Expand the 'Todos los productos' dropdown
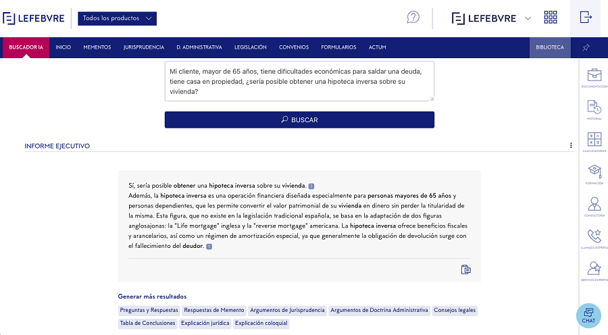 tap(117, 18)
